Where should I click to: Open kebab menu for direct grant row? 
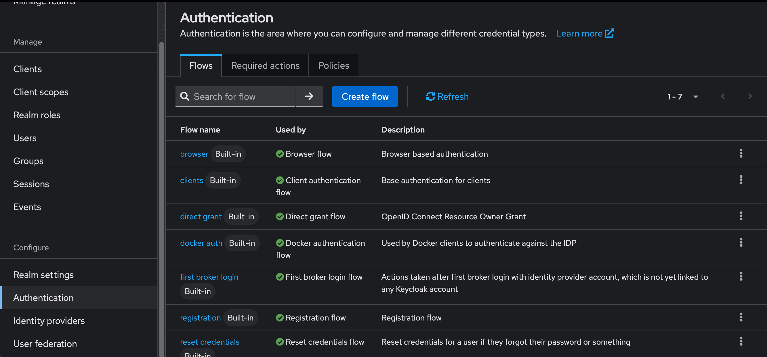741,216
